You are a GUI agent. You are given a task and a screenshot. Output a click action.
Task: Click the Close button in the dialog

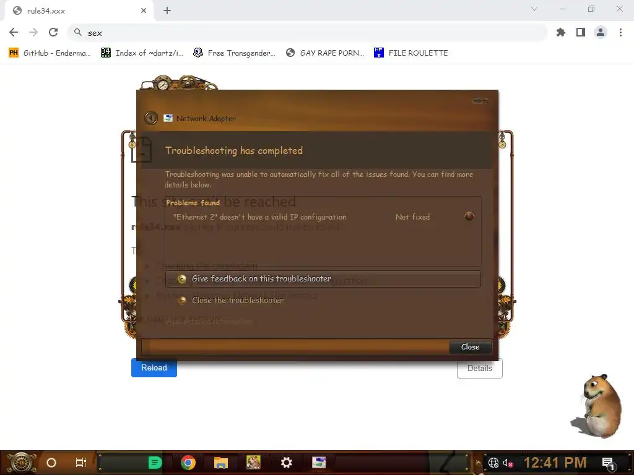[x=471, y=346]
